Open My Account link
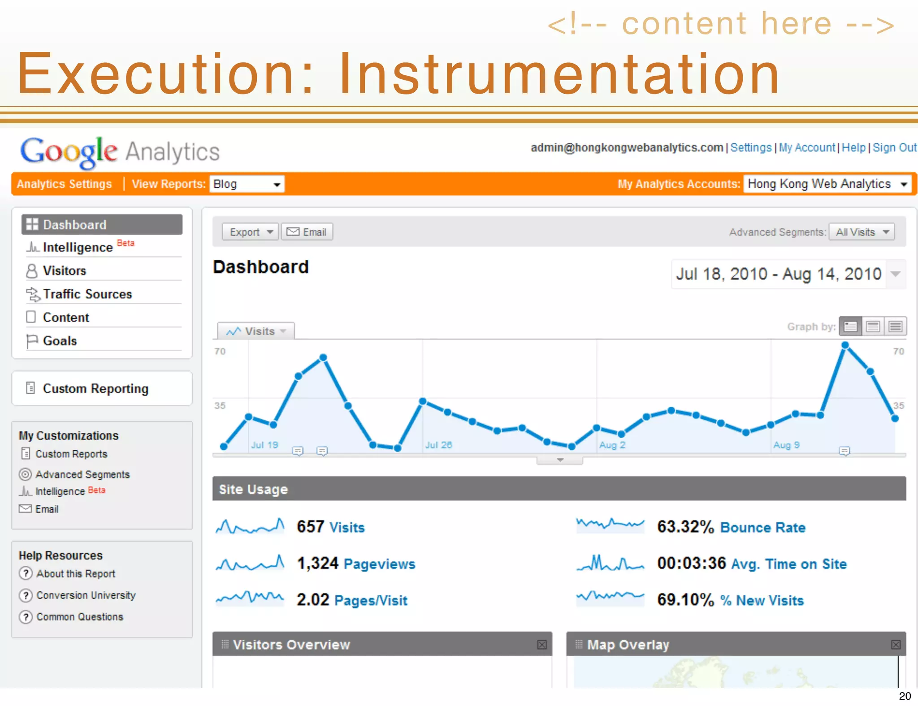Image resolution: width=918 pixels, height=706 pixels. 807,147
